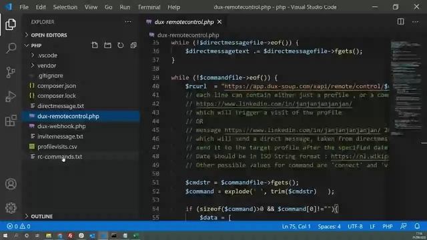Open the Accounts menu icon

(11, 184)
